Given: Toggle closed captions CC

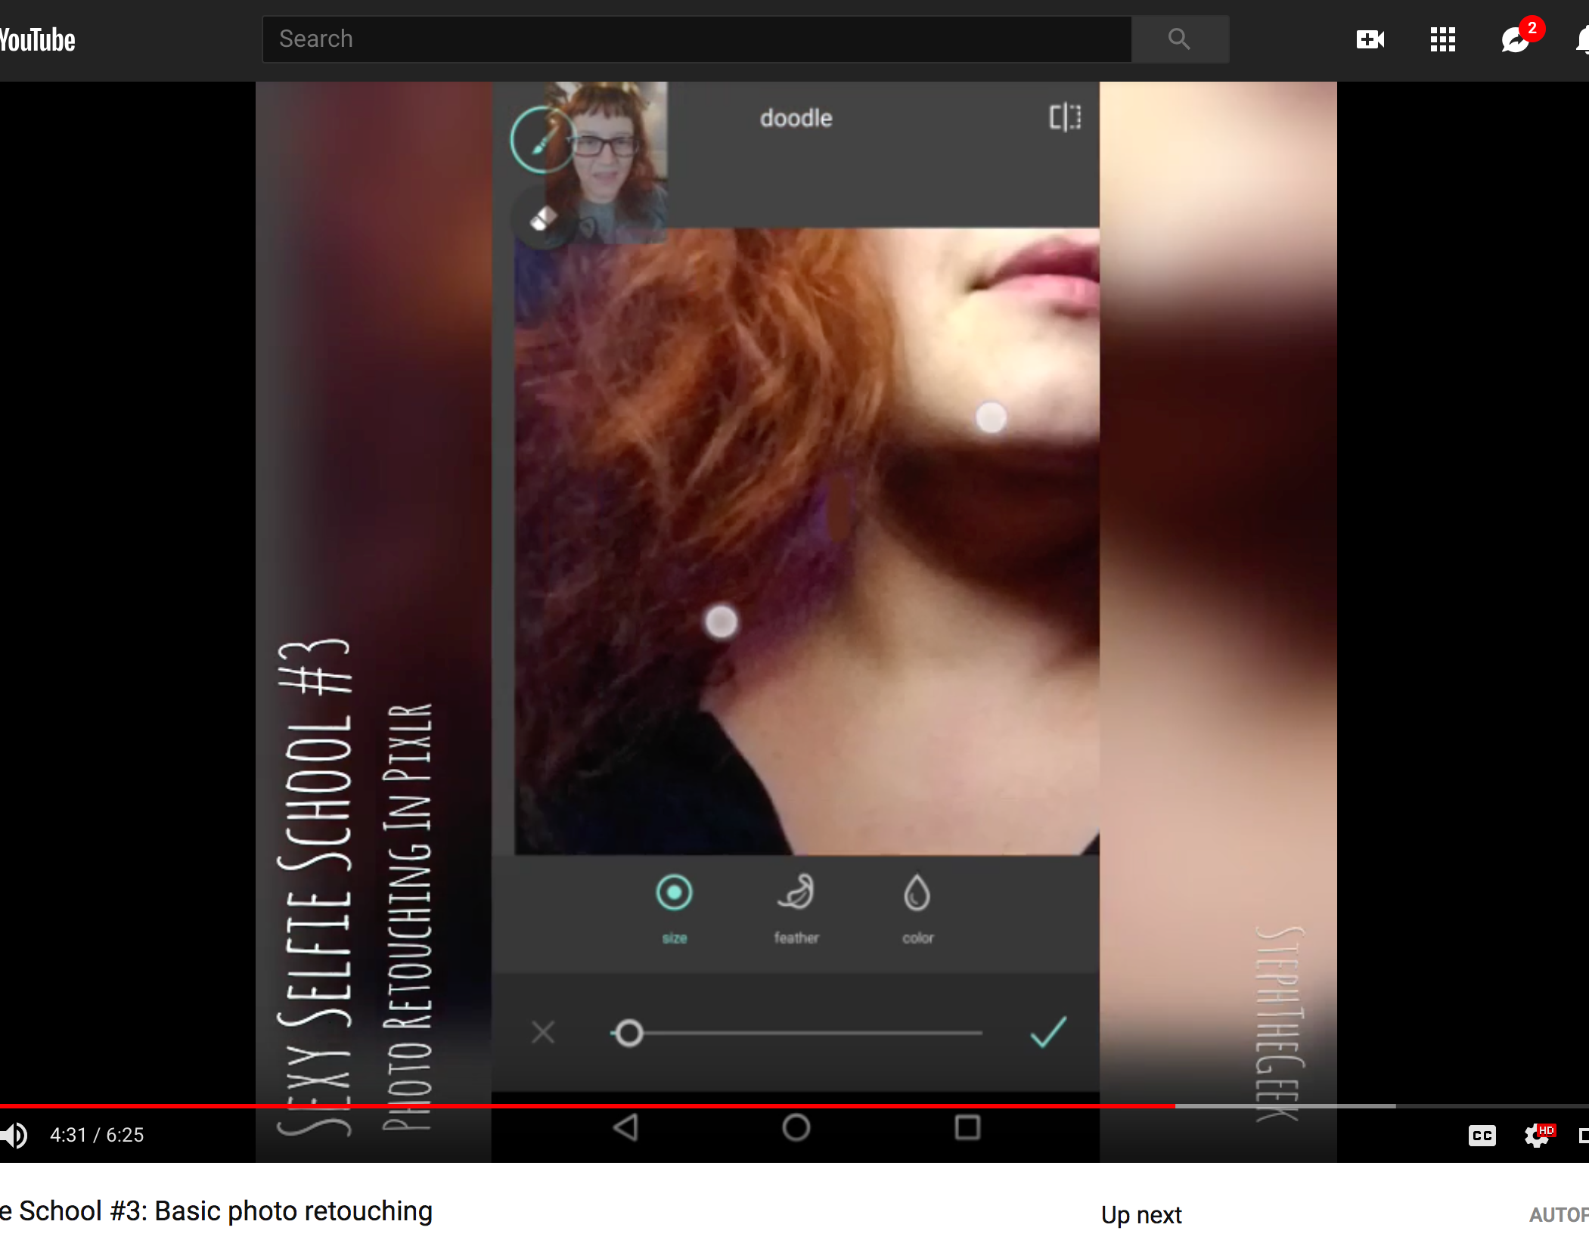Looking at the screenshot, I should pos(1482,1136).
